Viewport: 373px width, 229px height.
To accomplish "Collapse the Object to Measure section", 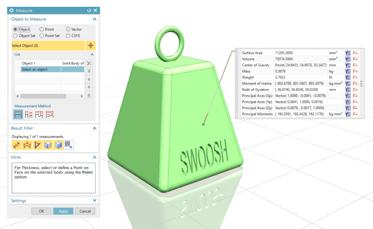I will [94, 19].
